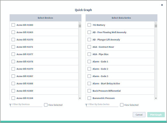
Task: Select Back Pressure Differential checkbox
Action: point(89,91)
